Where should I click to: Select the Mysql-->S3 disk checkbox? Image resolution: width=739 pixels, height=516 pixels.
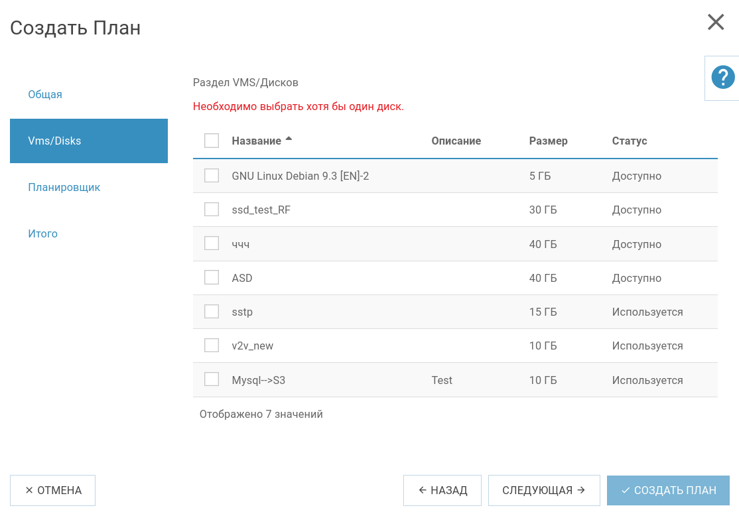(x=212, y=379)
